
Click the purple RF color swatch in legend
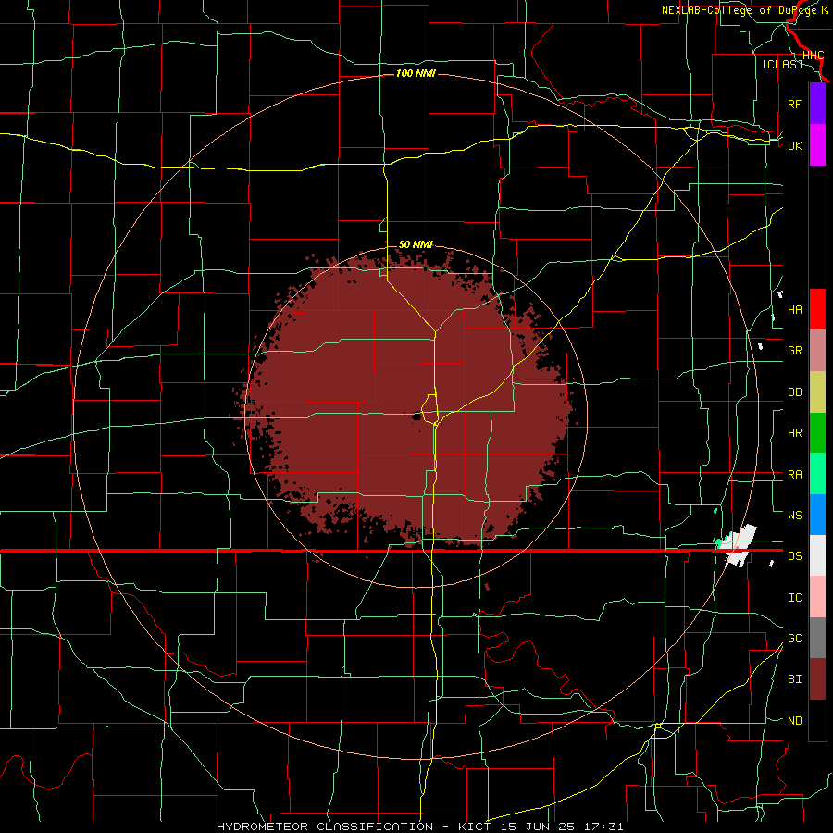[x=817, y=104]
